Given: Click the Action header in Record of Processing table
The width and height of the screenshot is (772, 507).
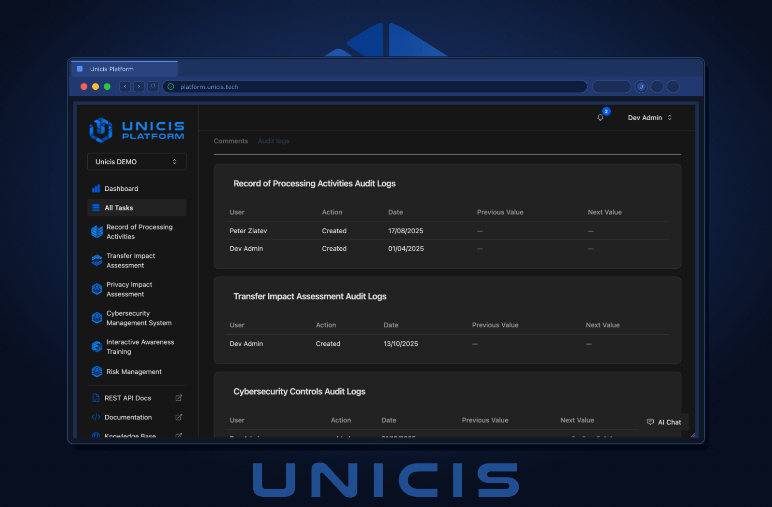Looking at the screenshot, I should 332,212.
